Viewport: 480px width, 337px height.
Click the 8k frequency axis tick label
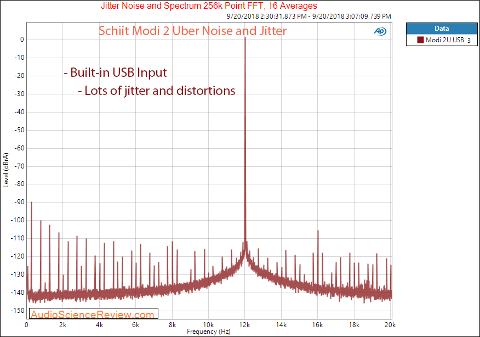tap(172, 325)
